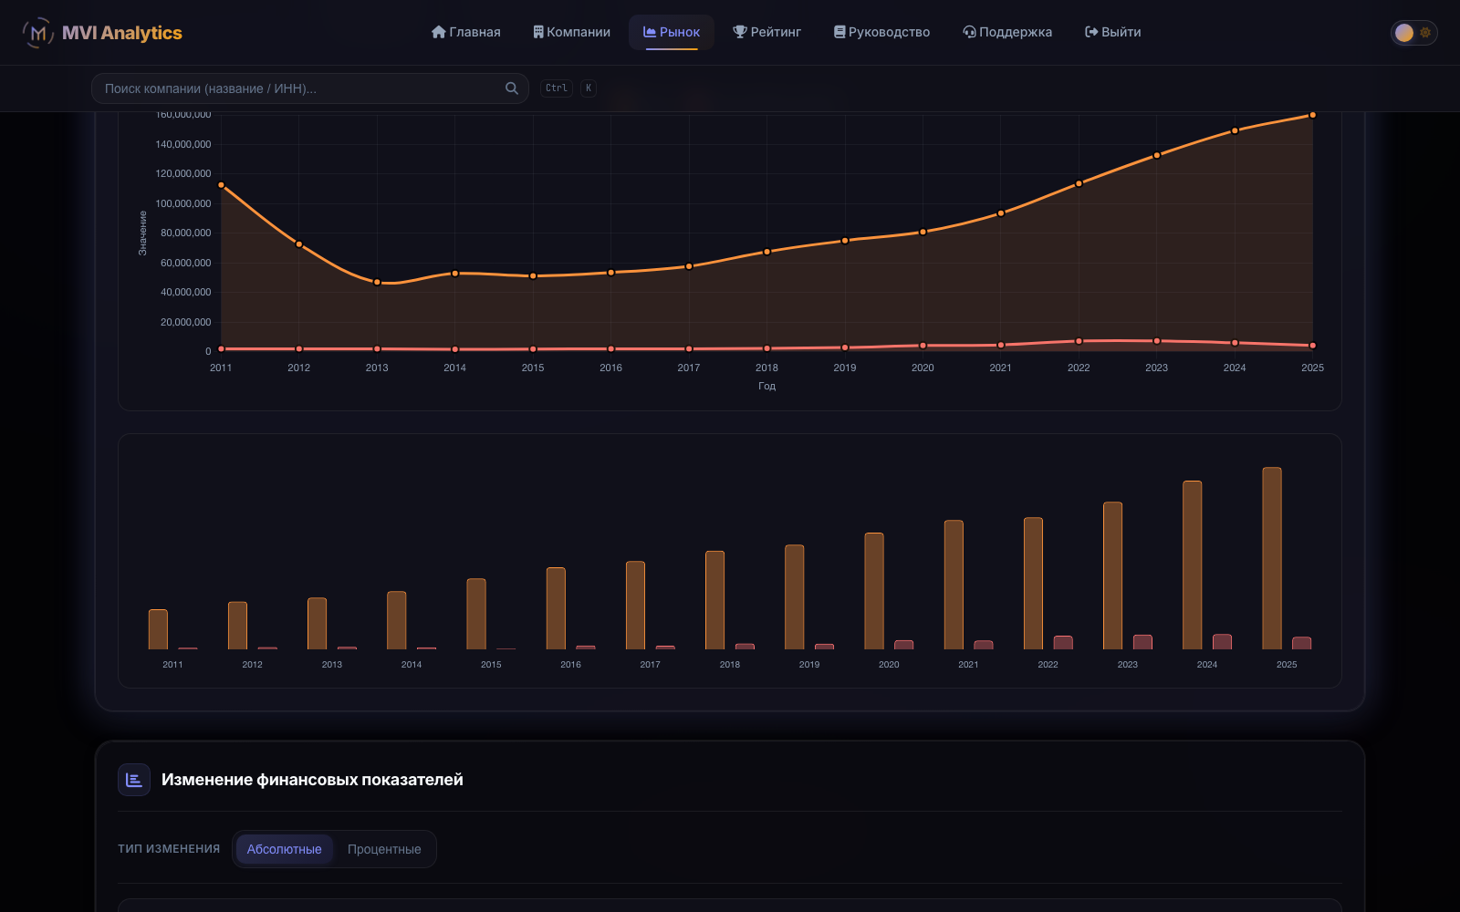Image resolution: width=1460 pixels, height=912 pixels.
Task: Click the 2024 red bar
Action: [x=1222, y=642]
